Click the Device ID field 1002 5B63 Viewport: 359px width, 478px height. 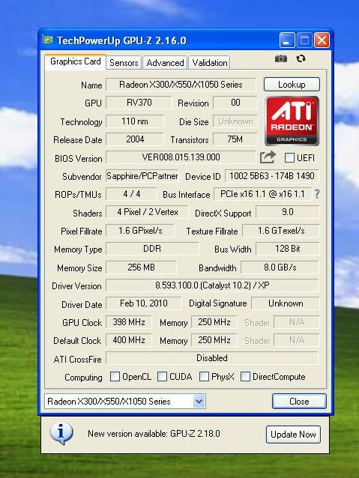pyautogui.click(x=272, y=176)
